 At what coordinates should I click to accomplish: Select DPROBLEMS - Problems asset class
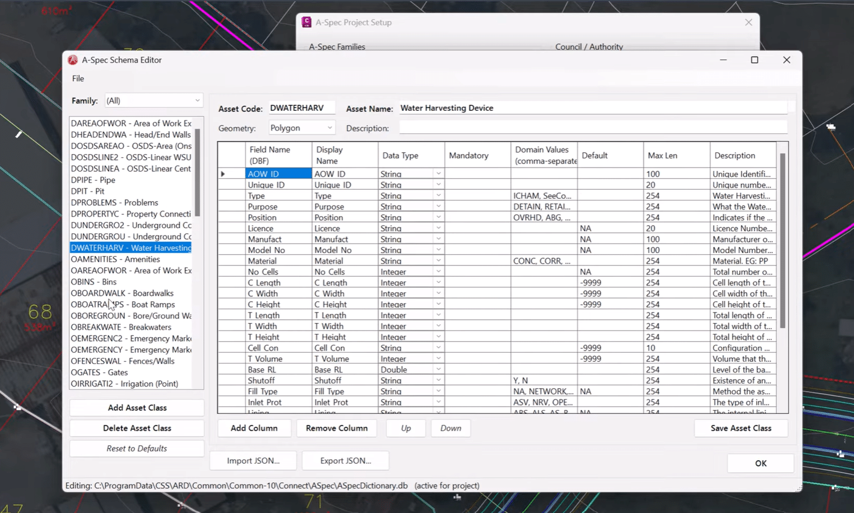click(x=130, y=202)
